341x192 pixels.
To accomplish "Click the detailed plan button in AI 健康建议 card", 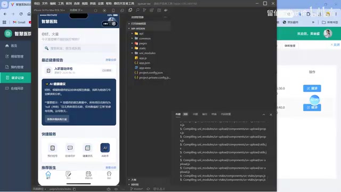I will pos(57,119).
